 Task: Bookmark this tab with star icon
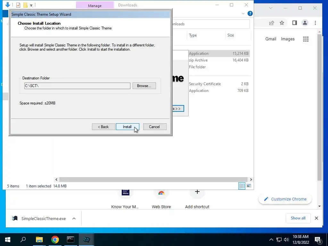pyautogui.click(x=282, y=23)
